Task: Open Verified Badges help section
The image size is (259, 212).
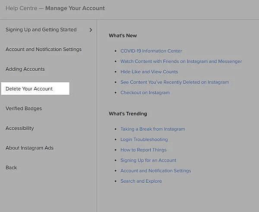Action: tap(24, 109)
